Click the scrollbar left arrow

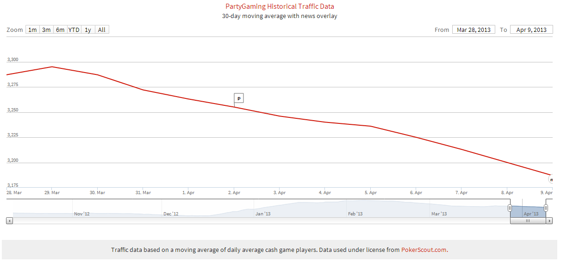(10, 221)
